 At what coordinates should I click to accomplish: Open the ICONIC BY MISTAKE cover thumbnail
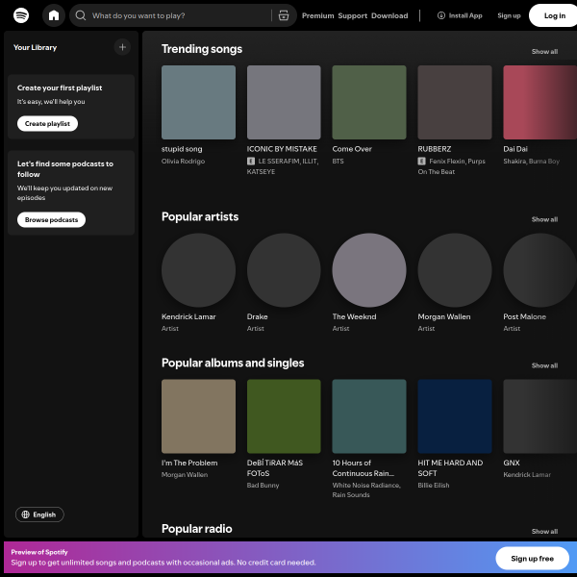284,102
